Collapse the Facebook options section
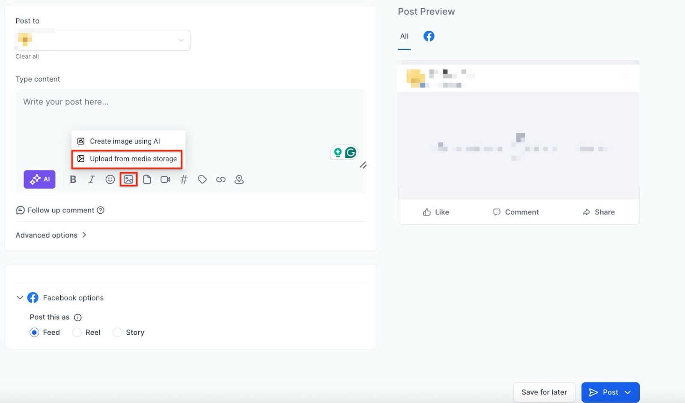The width and height of the screenshot is (685, 403). (20, 298)
